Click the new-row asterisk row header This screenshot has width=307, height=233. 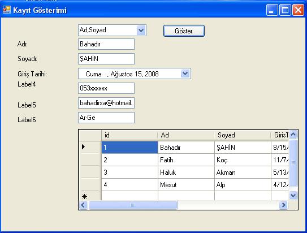[90, 196]
